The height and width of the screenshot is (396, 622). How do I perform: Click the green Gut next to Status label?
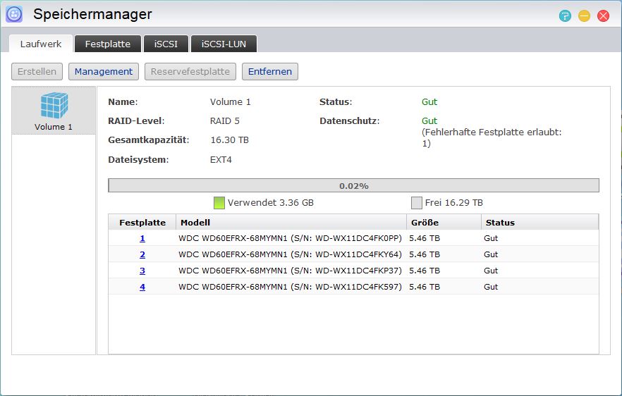[429, 102]
